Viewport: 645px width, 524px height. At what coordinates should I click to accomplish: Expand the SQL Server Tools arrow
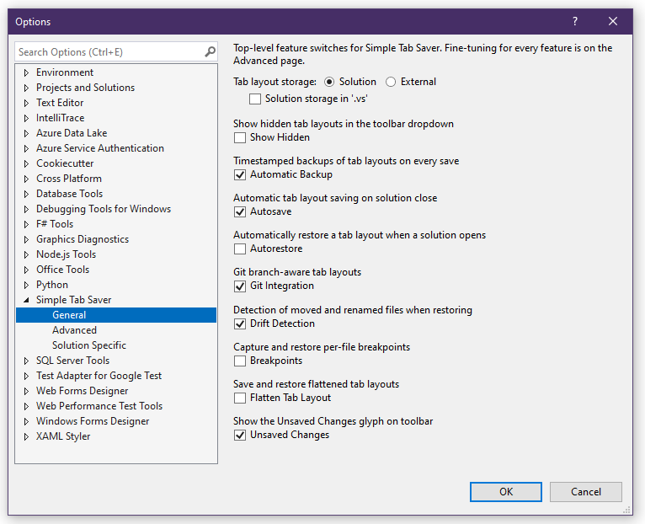pos(26,361)
